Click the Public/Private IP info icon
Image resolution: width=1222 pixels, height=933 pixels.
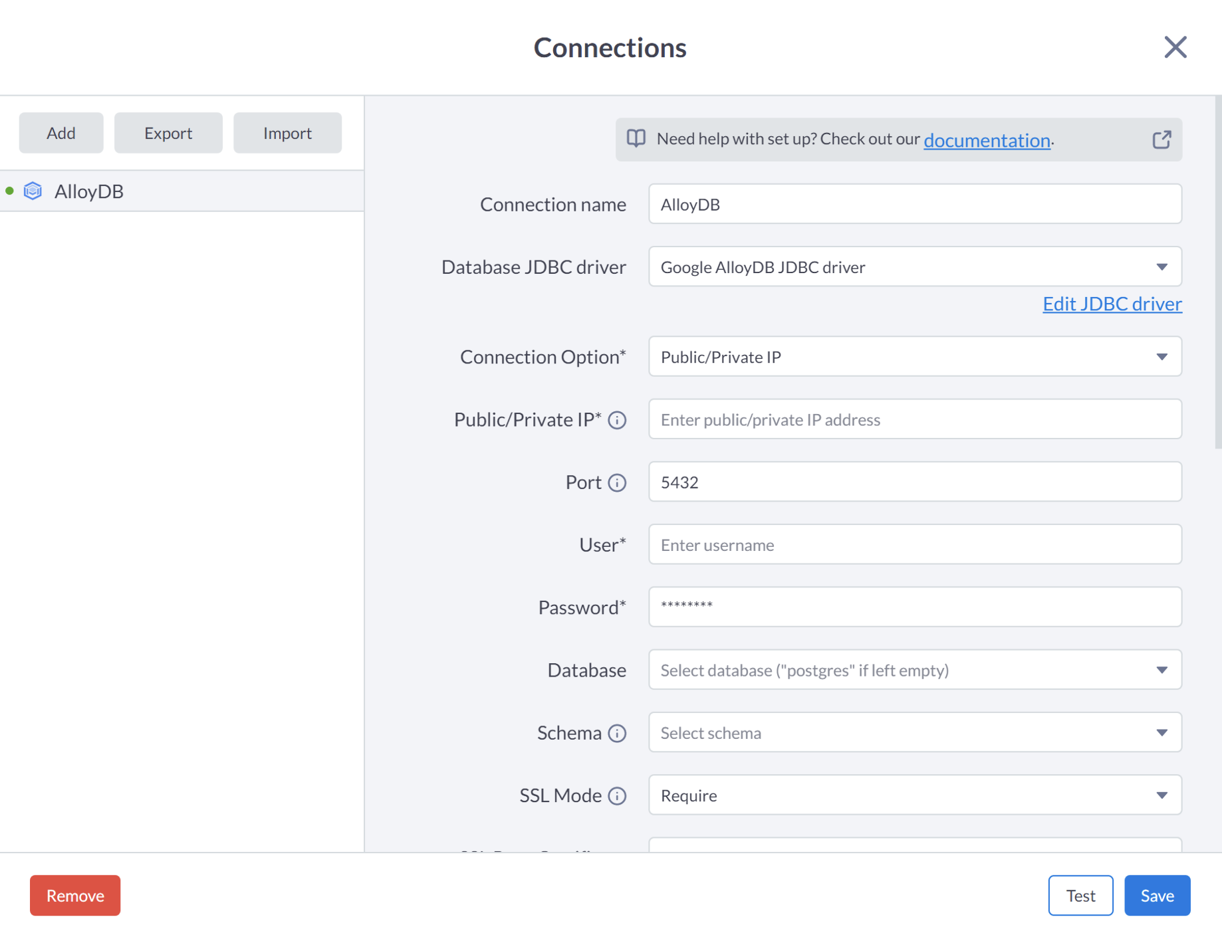pyautogui.click(x=617, y=420)
